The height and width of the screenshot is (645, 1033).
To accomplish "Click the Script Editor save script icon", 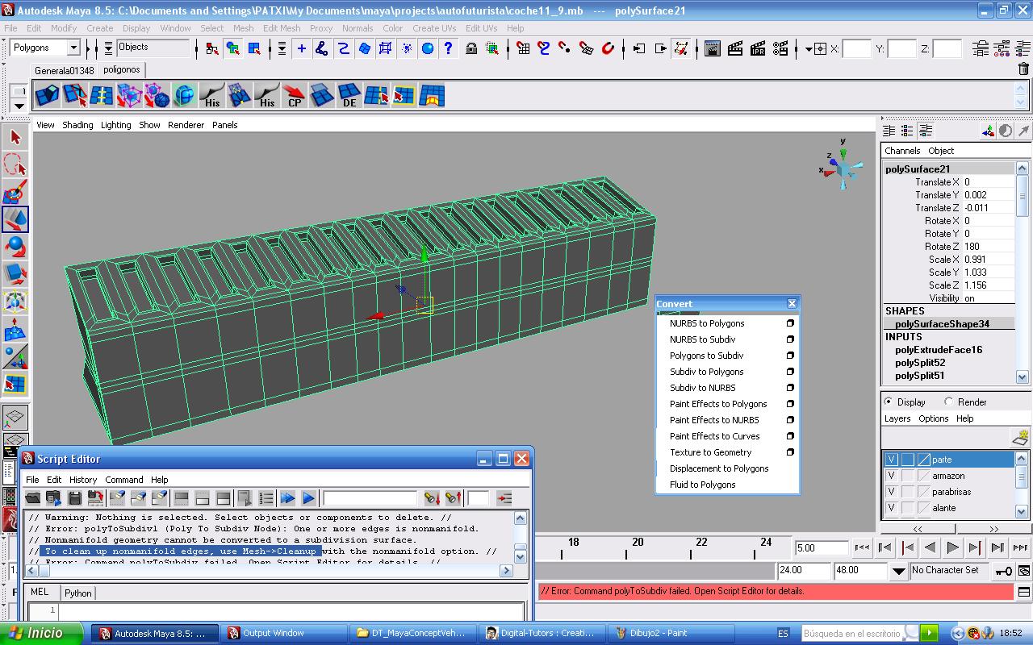I will 75,498.
